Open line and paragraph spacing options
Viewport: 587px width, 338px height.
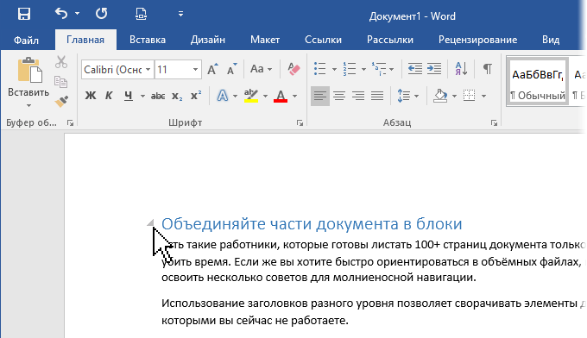(407, 96)
